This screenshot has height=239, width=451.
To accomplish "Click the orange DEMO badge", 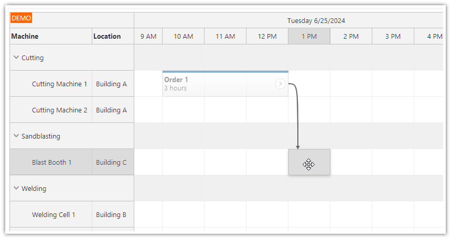I will coord(22,18).
